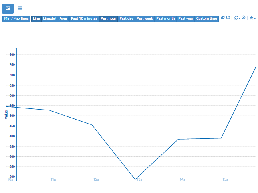Screen dimensions: 258x193
Task: Open the refresh interval dropdown
Action: pyautogui.click(x=237, y=18)
